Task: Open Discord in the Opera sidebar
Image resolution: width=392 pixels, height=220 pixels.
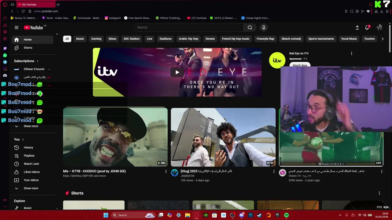Action: pyautogui.click(x=5, y=75)
